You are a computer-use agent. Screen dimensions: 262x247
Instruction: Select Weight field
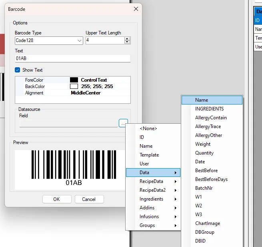(212, 144)
